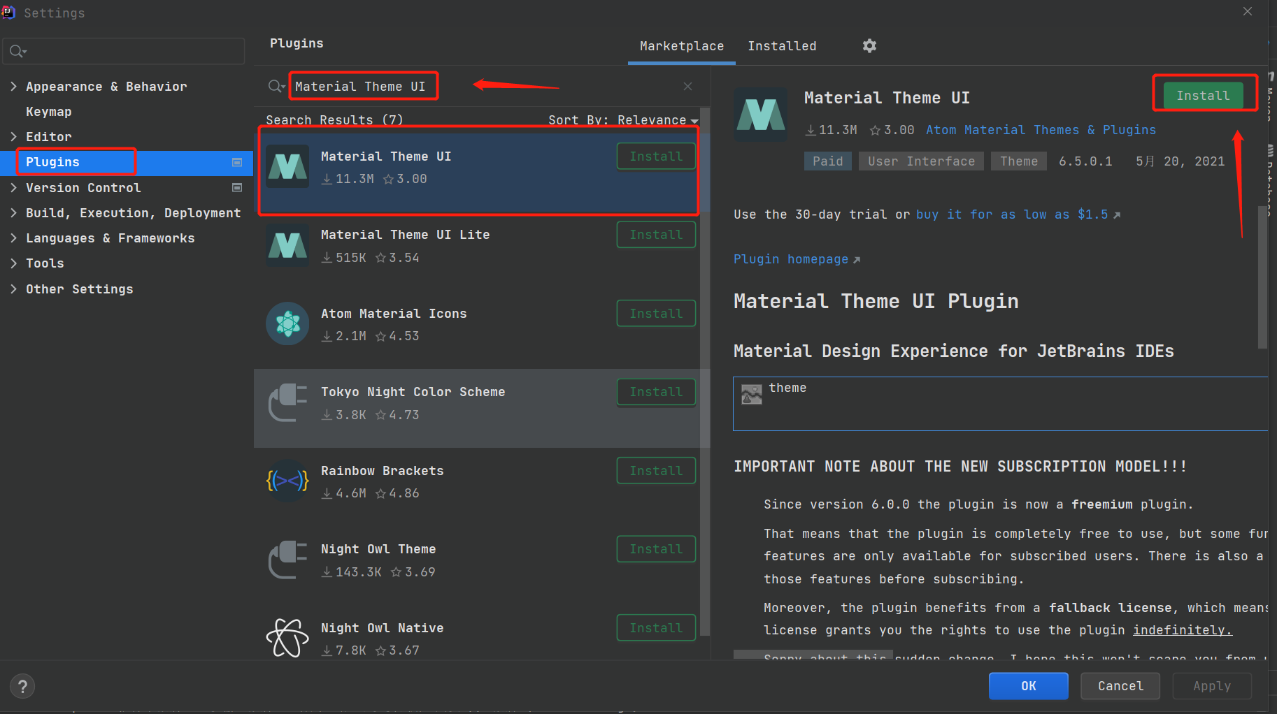Expand the Tools section
This screenshot has width=1277, height=714.
[x=13, y=263]
